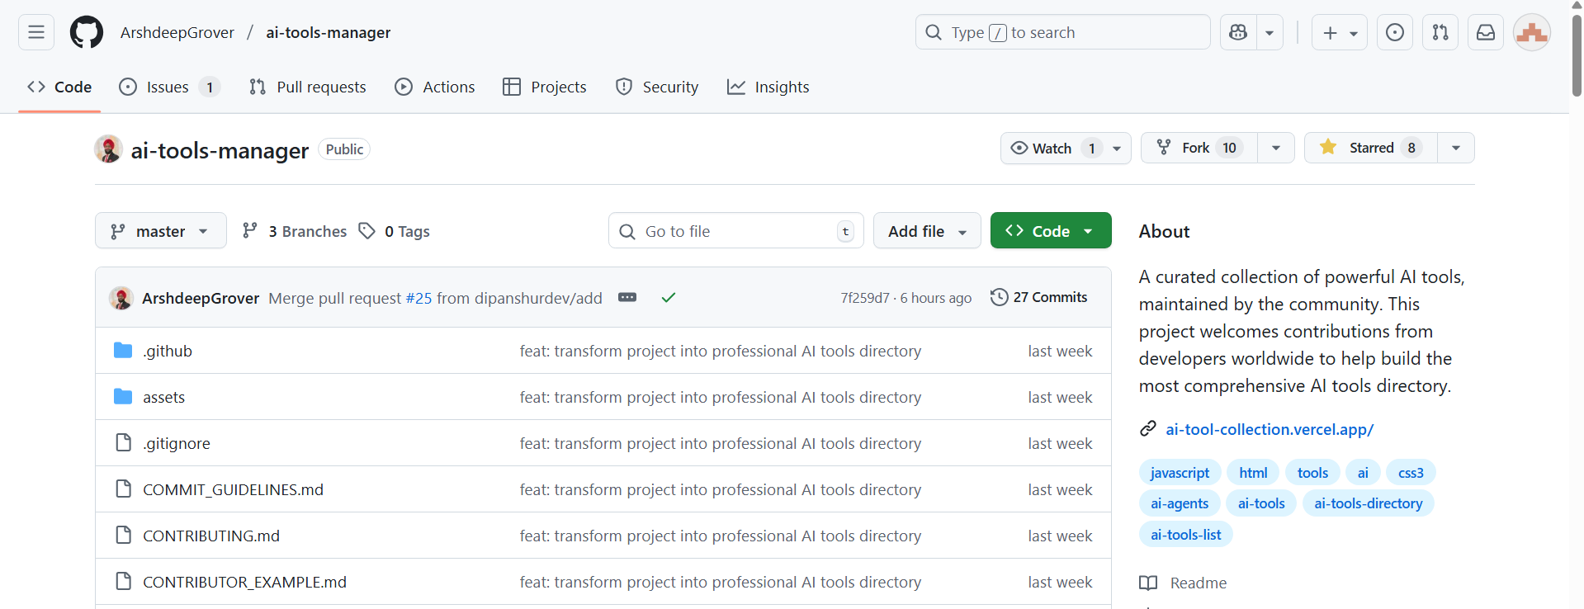Open commit message in CONTRIBUTING.md row
The width and height of the screenshot is (1584, 609).
721,536
